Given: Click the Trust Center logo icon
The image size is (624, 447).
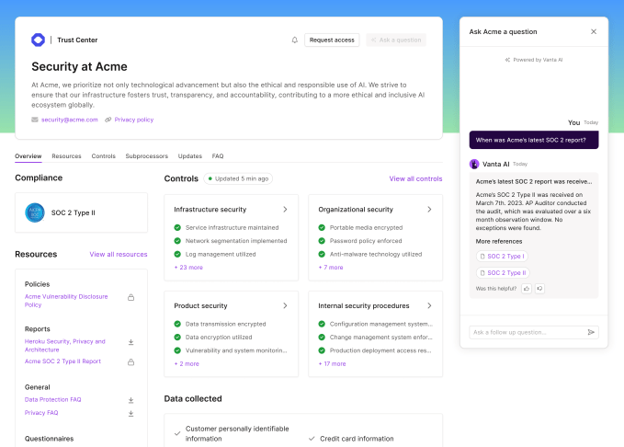Looking at the screenshot, I should tap(38, 40).
